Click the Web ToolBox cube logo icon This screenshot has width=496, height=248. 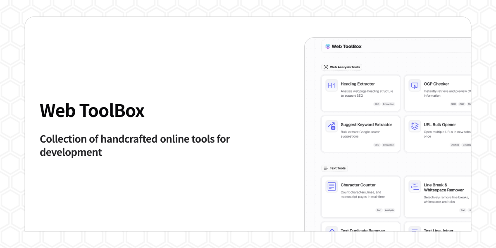pos(328,46)
